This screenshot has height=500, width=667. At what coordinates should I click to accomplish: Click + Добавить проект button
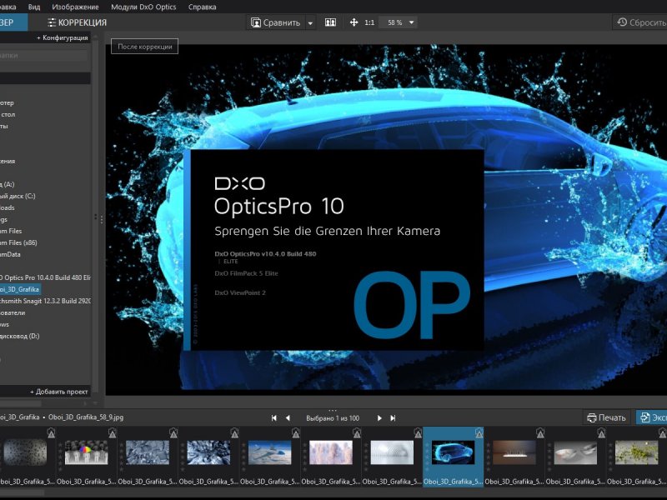point(59,392)
